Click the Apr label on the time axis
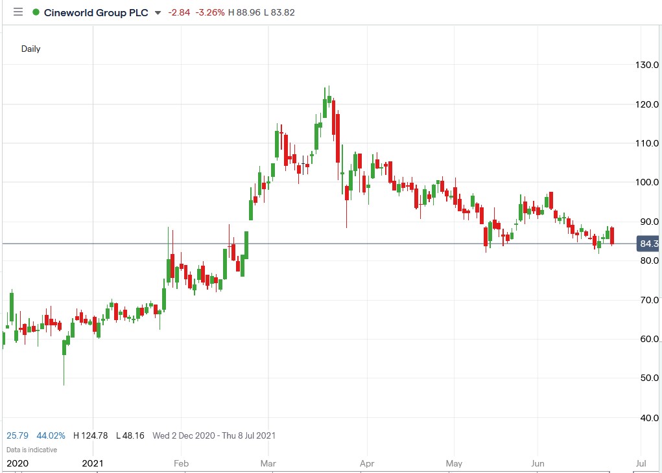 tap(366, 463)
